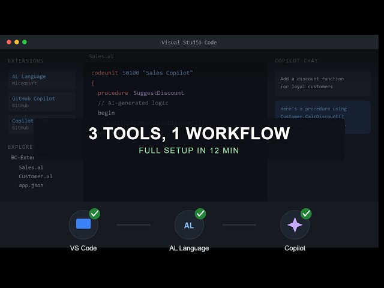Click the Copilot purple sparkle icon
The image size is (384, 288).
click(295, 225)
